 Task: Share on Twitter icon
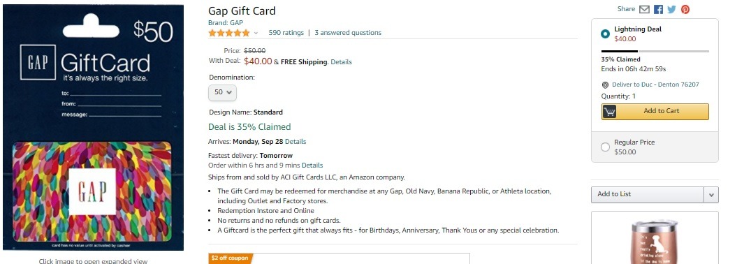671,9
